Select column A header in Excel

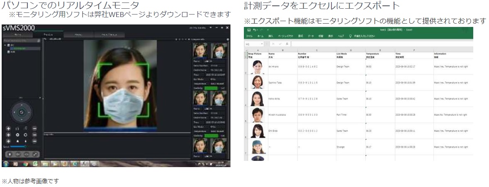tap(258, 50)
